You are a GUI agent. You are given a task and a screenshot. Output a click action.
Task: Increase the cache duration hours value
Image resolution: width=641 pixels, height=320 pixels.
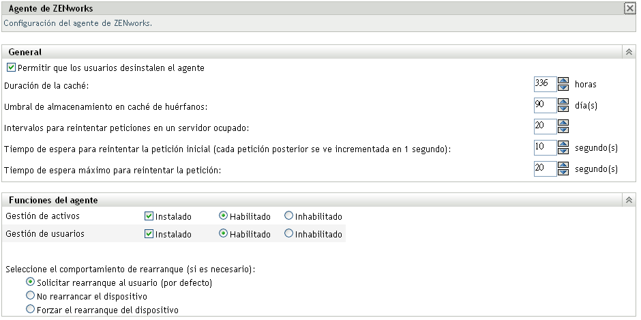pos(563,81)
